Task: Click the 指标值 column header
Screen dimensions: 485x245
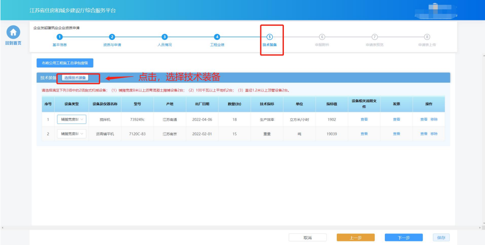Action: pos(332,104)
